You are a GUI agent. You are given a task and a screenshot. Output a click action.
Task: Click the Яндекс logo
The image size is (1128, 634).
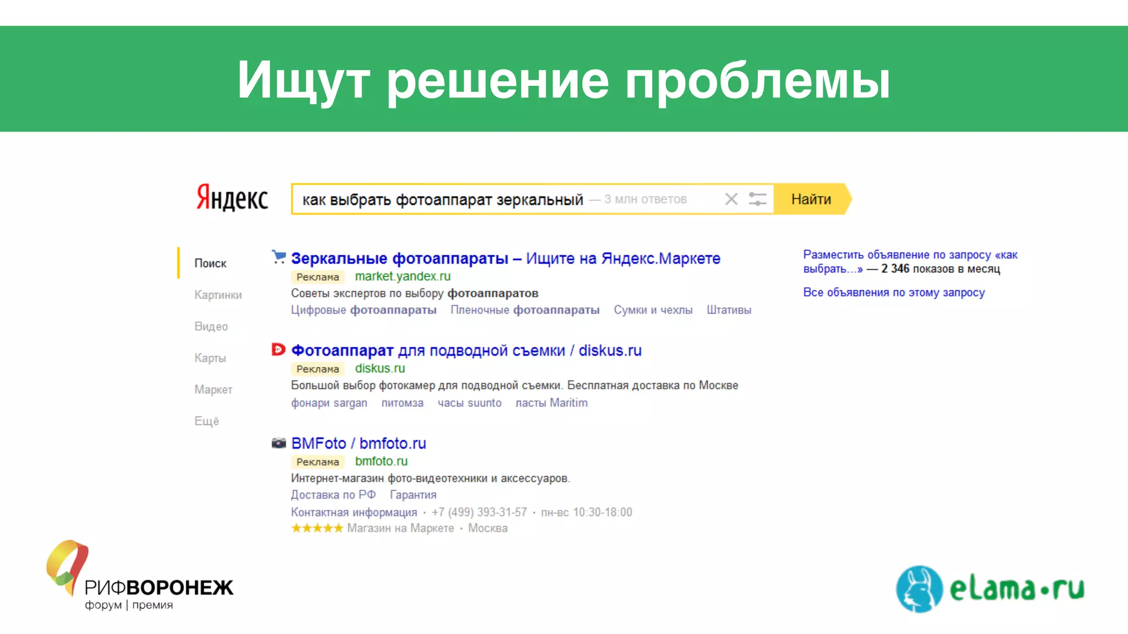tap(232, 198)
